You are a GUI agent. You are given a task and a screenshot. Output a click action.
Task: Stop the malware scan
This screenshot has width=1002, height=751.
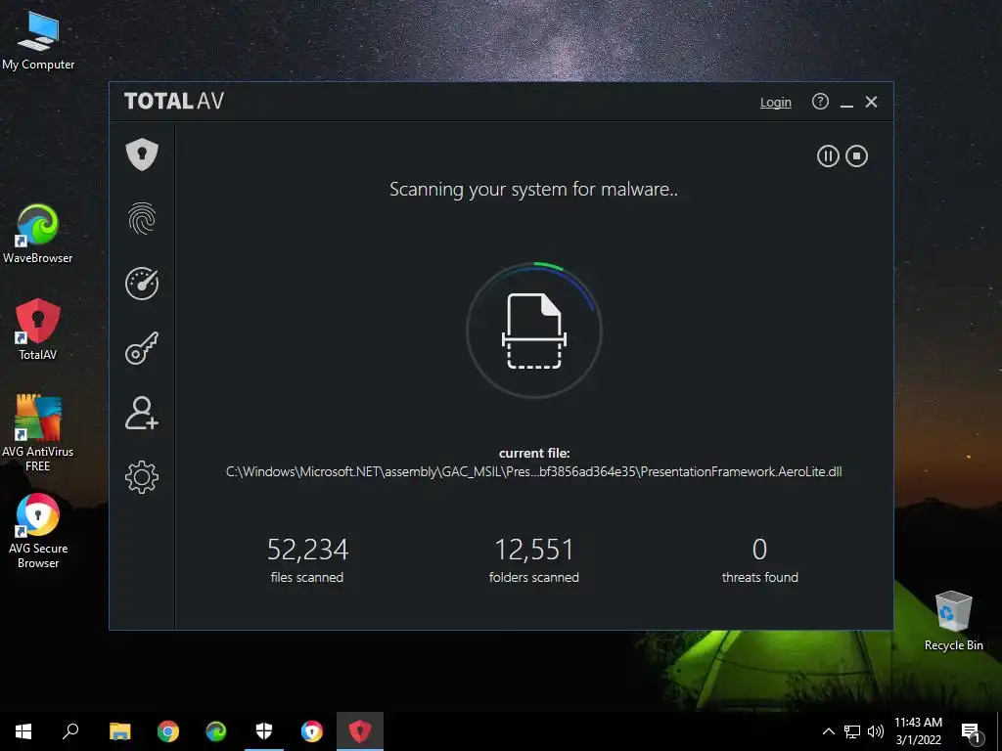(x=856, y=155)
